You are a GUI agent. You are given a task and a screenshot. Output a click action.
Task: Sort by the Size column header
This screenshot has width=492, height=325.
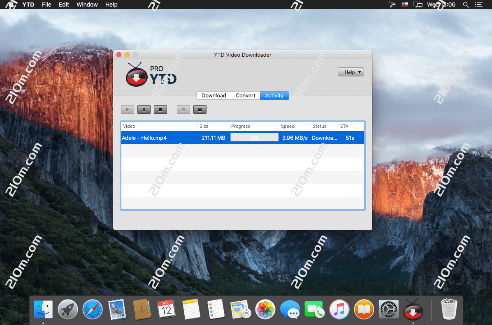214,126
